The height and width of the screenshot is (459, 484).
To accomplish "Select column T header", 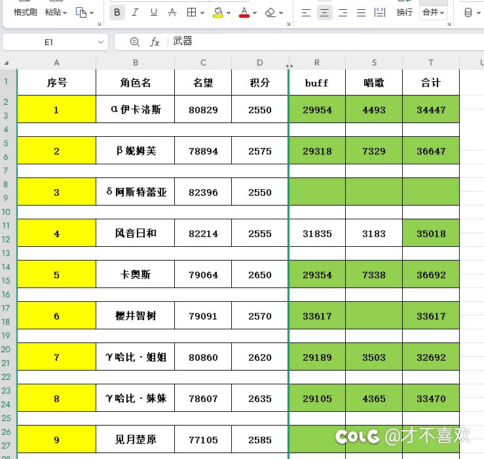I will pos(431,63).
